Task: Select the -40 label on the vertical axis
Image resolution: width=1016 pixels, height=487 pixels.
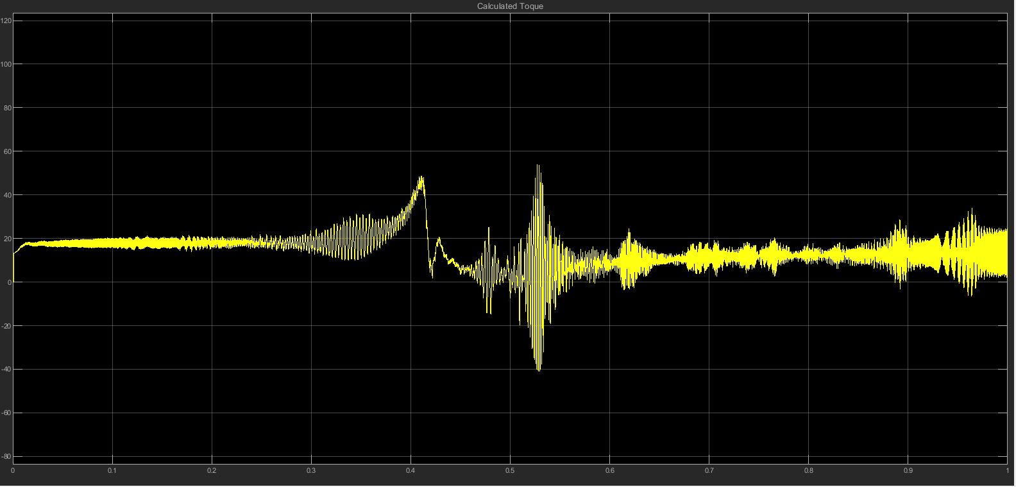Action: click(x=6, y=370)
